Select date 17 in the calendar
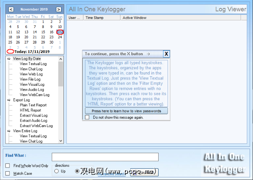The image size is (253, 180). pos(60,32)
